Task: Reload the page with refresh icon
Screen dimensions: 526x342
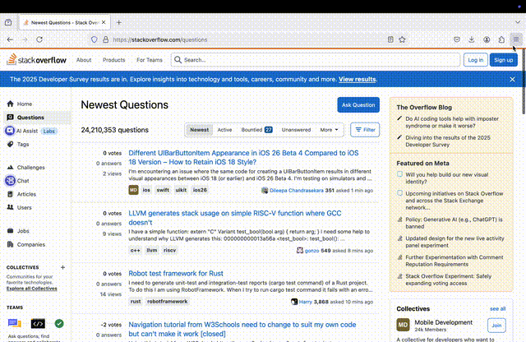Action: click(39, 39)
